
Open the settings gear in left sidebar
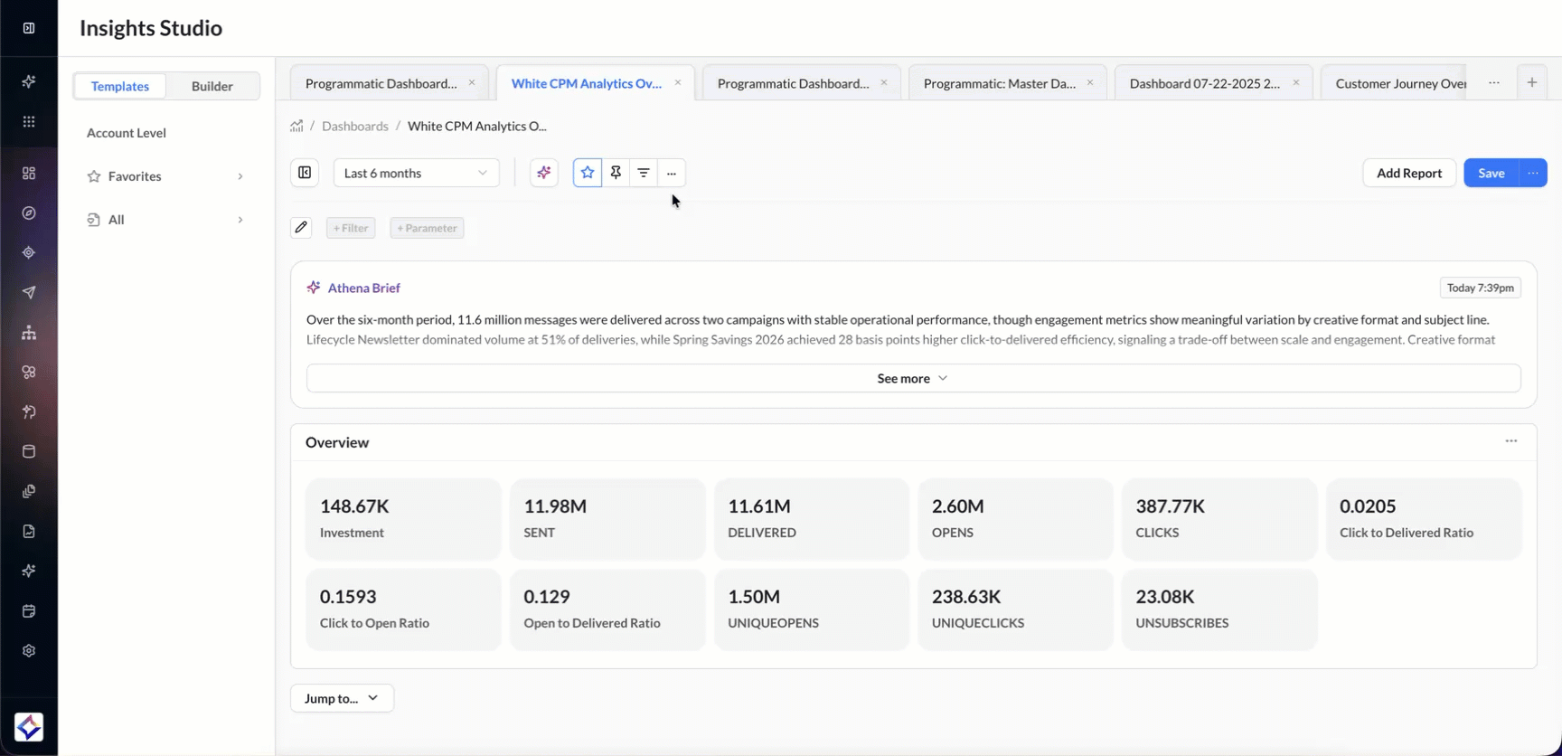(29, 651)
